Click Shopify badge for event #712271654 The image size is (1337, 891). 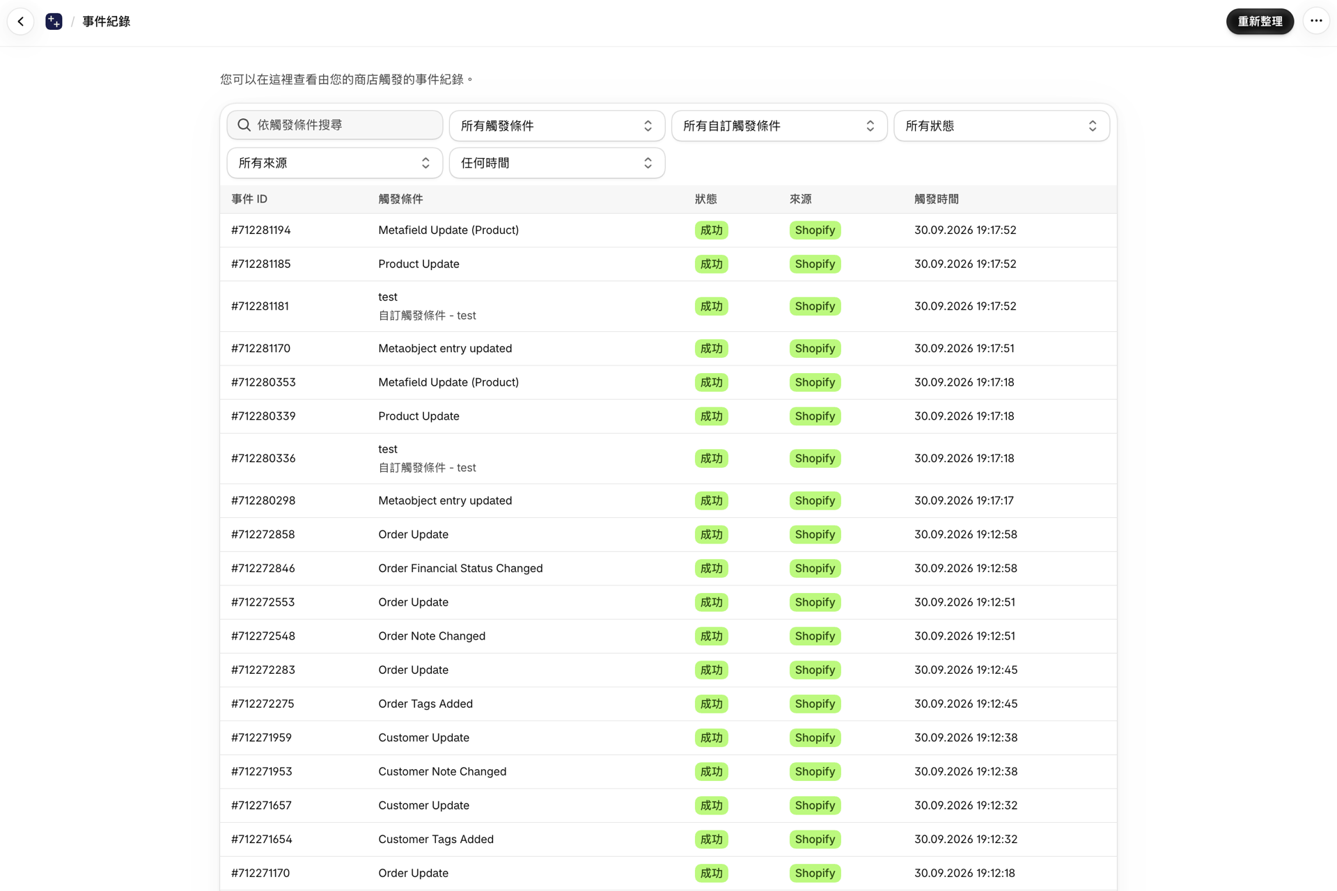(x=815, y=839)
